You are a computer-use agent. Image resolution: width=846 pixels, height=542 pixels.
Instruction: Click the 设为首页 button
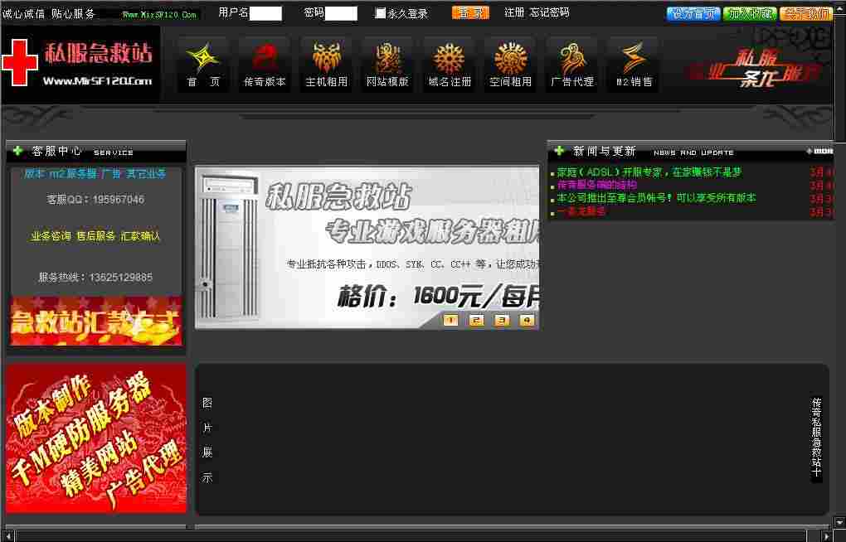[693, 13]
